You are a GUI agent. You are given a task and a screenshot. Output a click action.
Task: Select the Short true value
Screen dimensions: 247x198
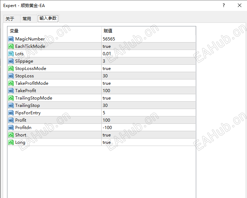click(107, 135)
